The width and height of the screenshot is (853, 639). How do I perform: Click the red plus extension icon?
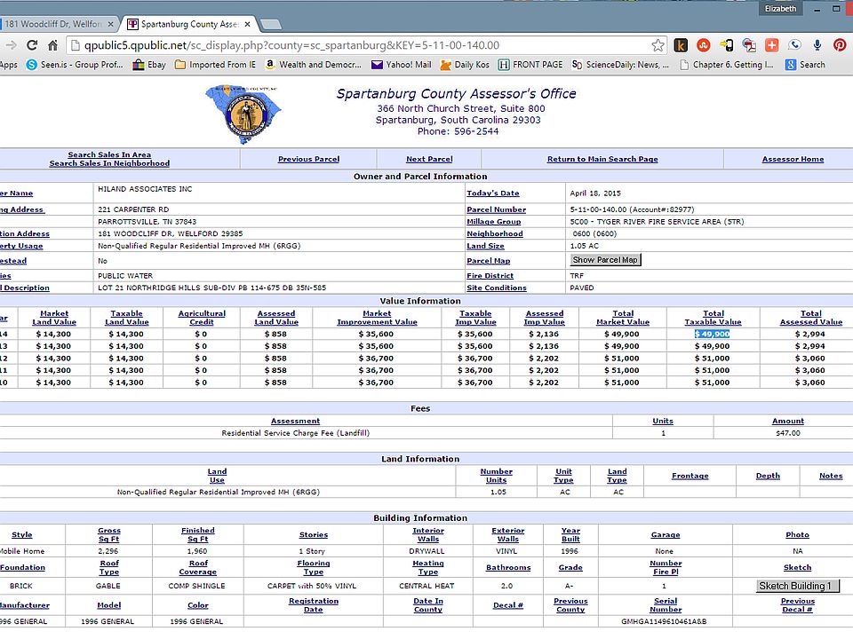coord(771,45)
